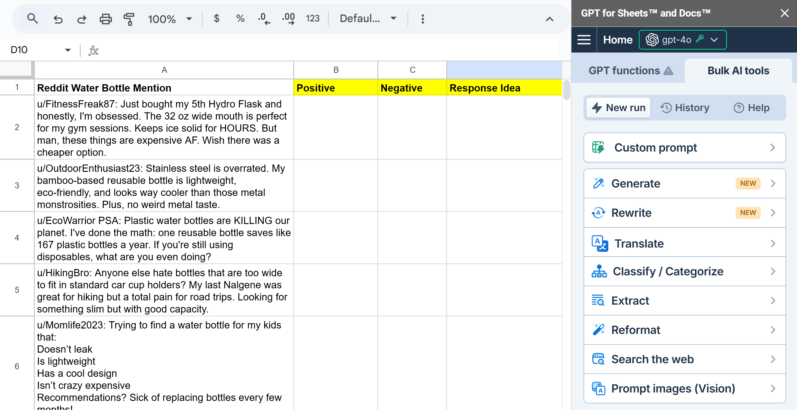Open the three-dot more options menu
The height and width of the screenshot is (410, 797).
(423, 19)
